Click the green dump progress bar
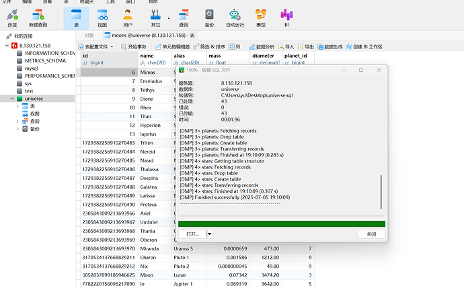The image size is (464, 288). pos(281,224)
